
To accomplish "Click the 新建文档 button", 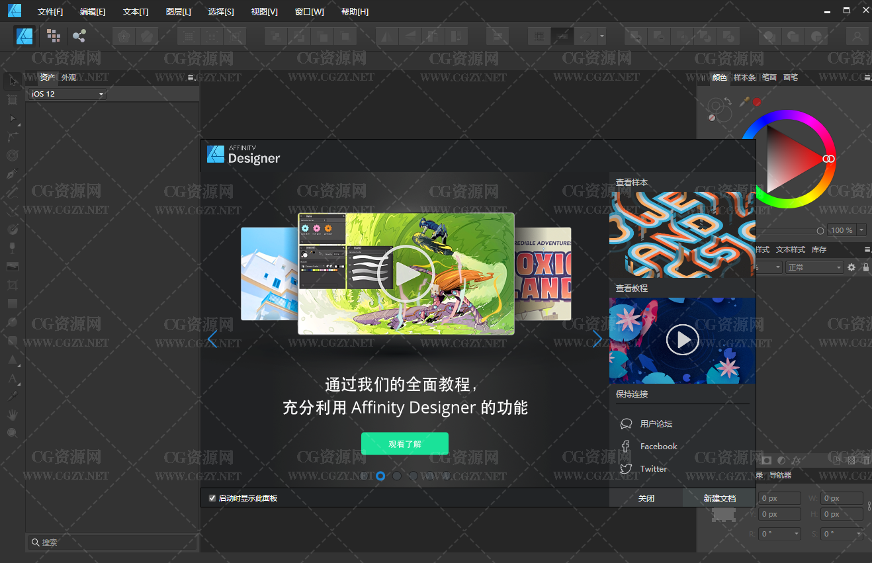I will point(719,498).
